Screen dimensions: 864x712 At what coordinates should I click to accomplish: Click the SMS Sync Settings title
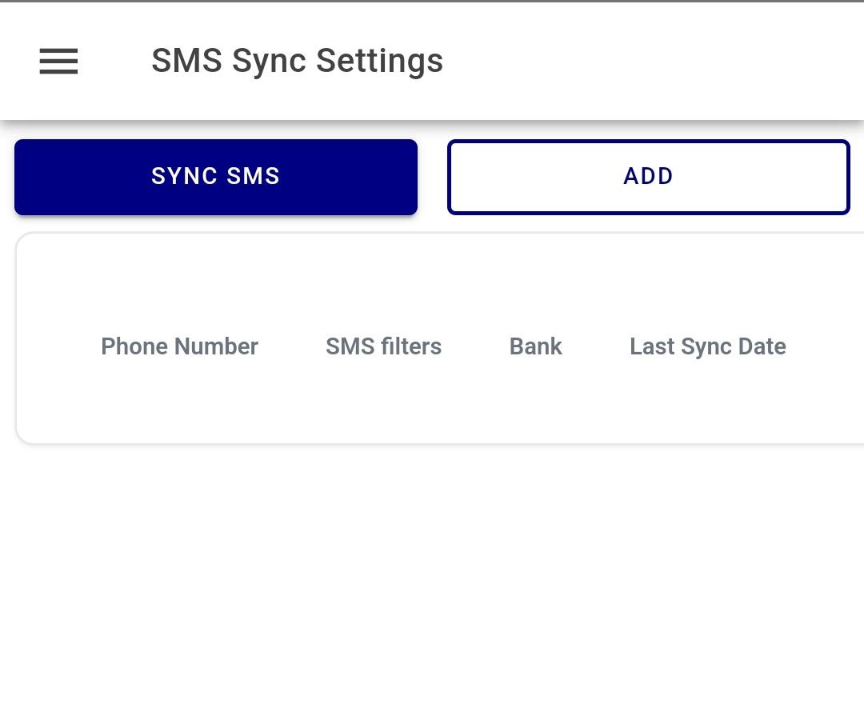click(297, 60)
